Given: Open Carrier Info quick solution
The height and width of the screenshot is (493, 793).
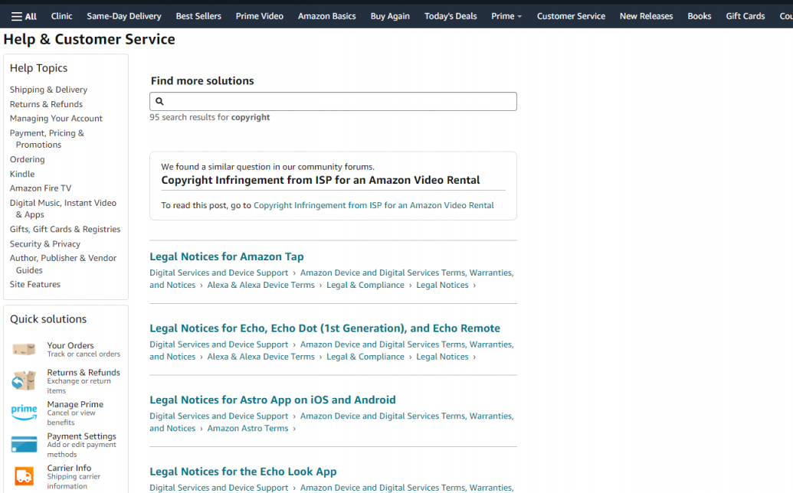Looking at the screenshot, I should pyautogui.click(x=69, y=468).
